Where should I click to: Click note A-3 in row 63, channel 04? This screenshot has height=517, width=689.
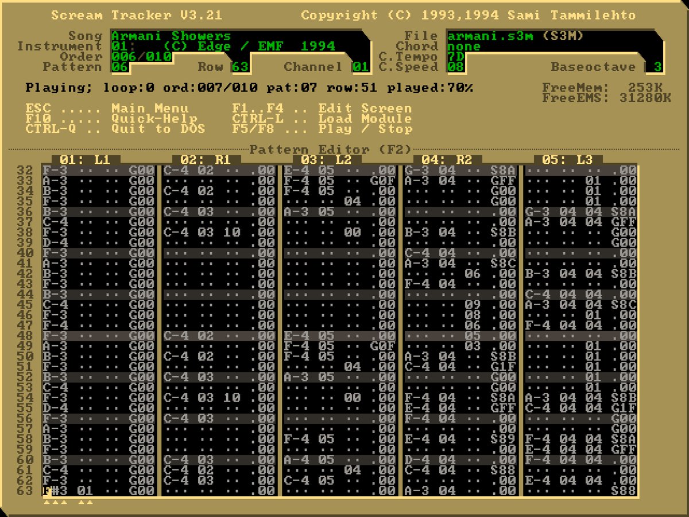417,491
